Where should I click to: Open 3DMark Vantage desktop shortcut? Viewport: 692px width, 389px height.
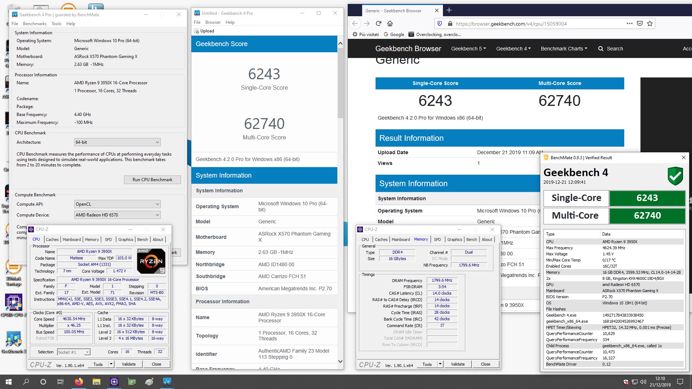pyautogui.click(x=14, y=273)
